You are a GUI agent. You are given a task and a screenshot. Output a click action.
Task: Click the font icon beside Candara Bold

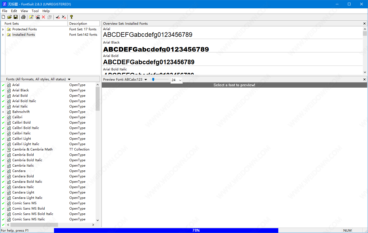click(x=9, y=176)
